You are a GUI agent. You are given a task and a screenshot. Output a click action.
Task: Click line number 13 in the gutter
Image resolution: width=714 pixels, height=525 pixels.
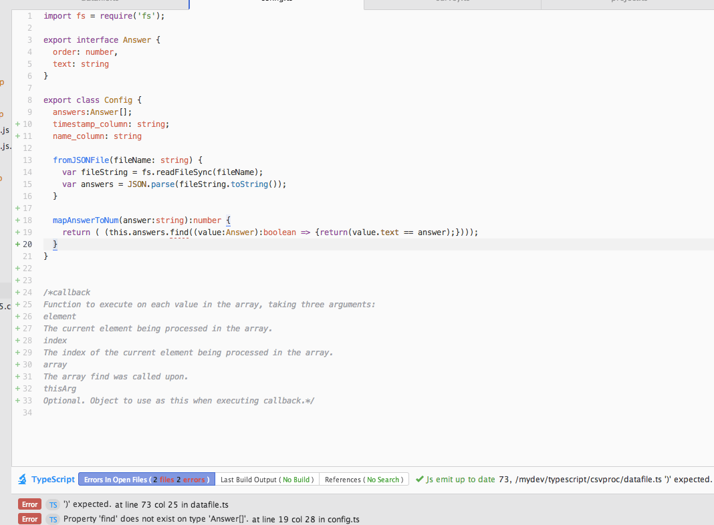27,160
